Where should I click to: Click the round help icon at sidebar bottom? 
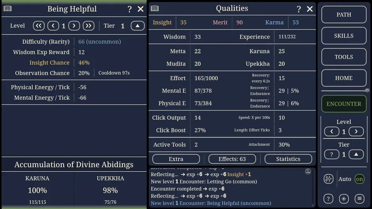[x=328, y=199]
